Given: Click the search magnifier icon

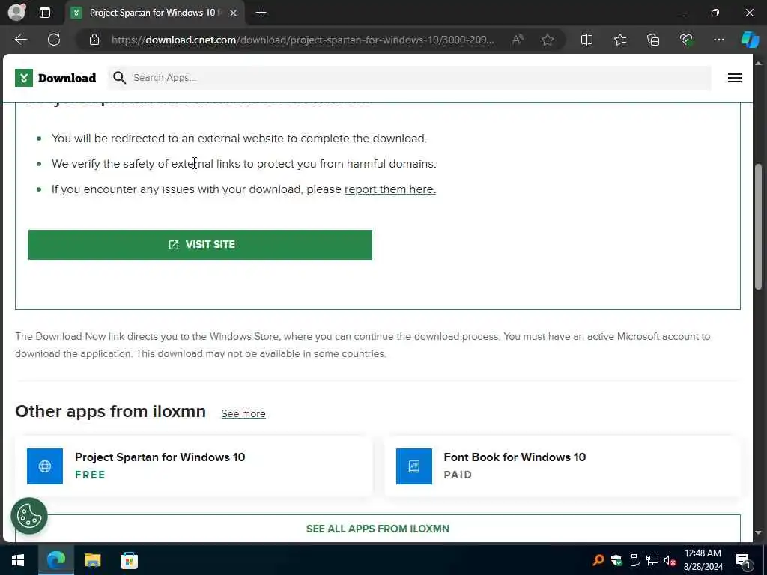Looking at the screenshot, I should (119, 78).
